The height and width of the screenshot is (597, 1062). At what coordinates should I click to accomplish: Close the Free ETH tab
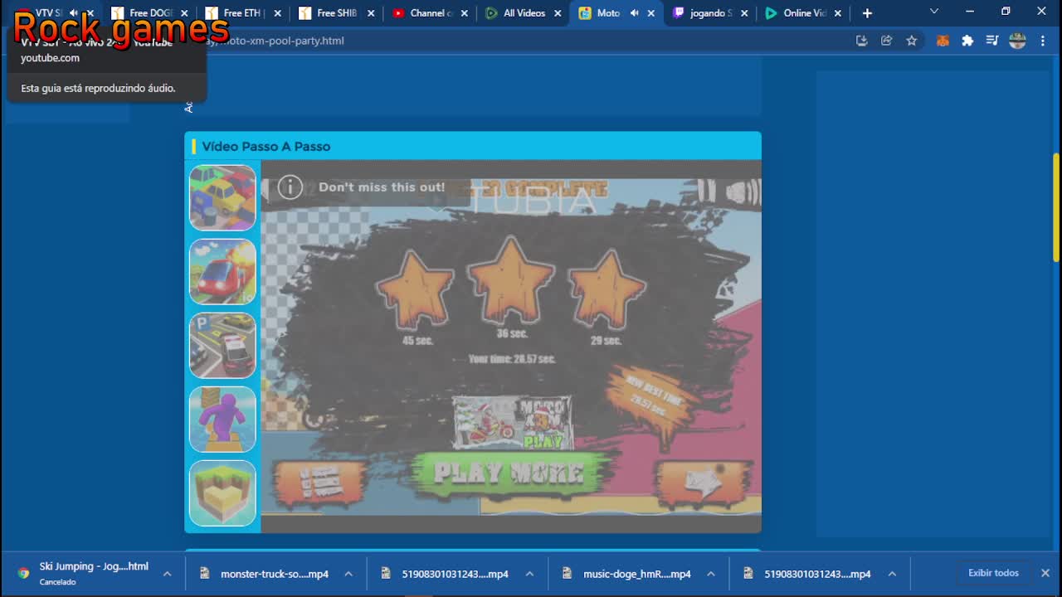click(x=278, y=13)
